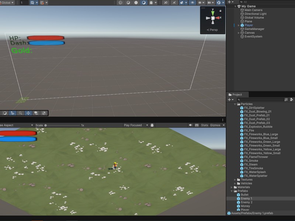Click the Stats button in Game view

[x=204, y=125]
